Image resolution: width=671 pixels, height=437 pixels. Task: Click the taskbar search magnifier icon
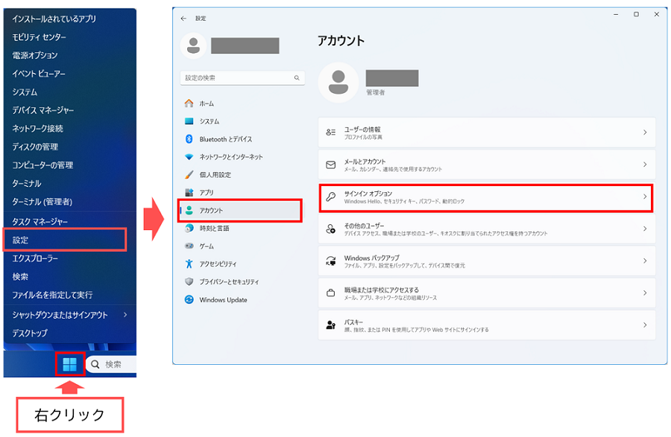pyautogui.click(x=95, y=364)
